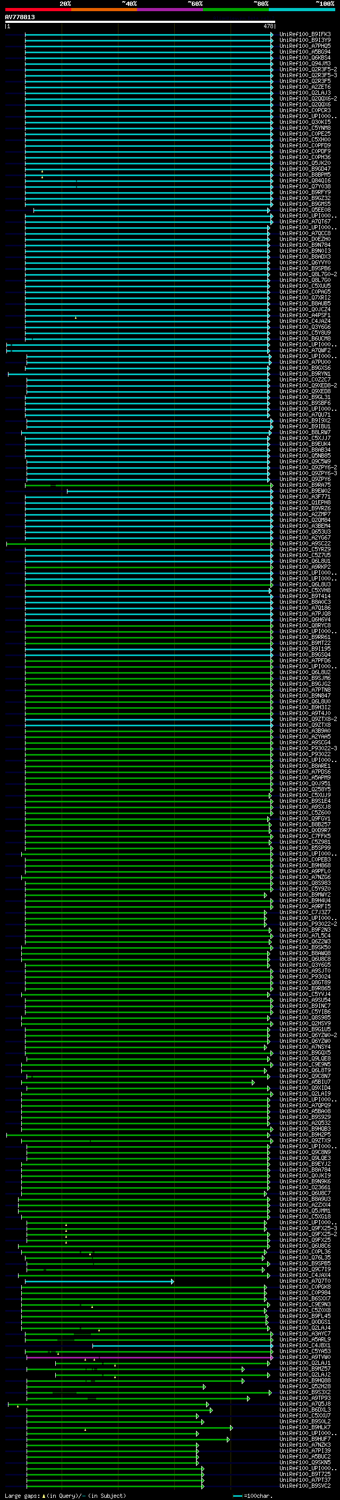Select hit label UniRef100_A7QT67

tap(304, 222)
